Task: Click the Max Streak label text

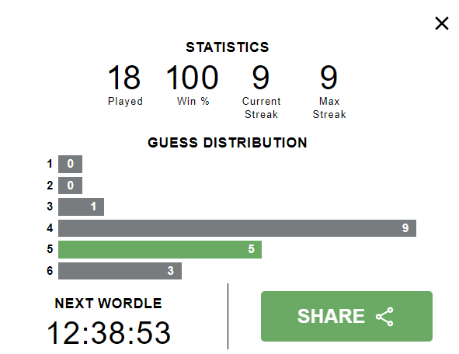Action: (x=329, y=108)
